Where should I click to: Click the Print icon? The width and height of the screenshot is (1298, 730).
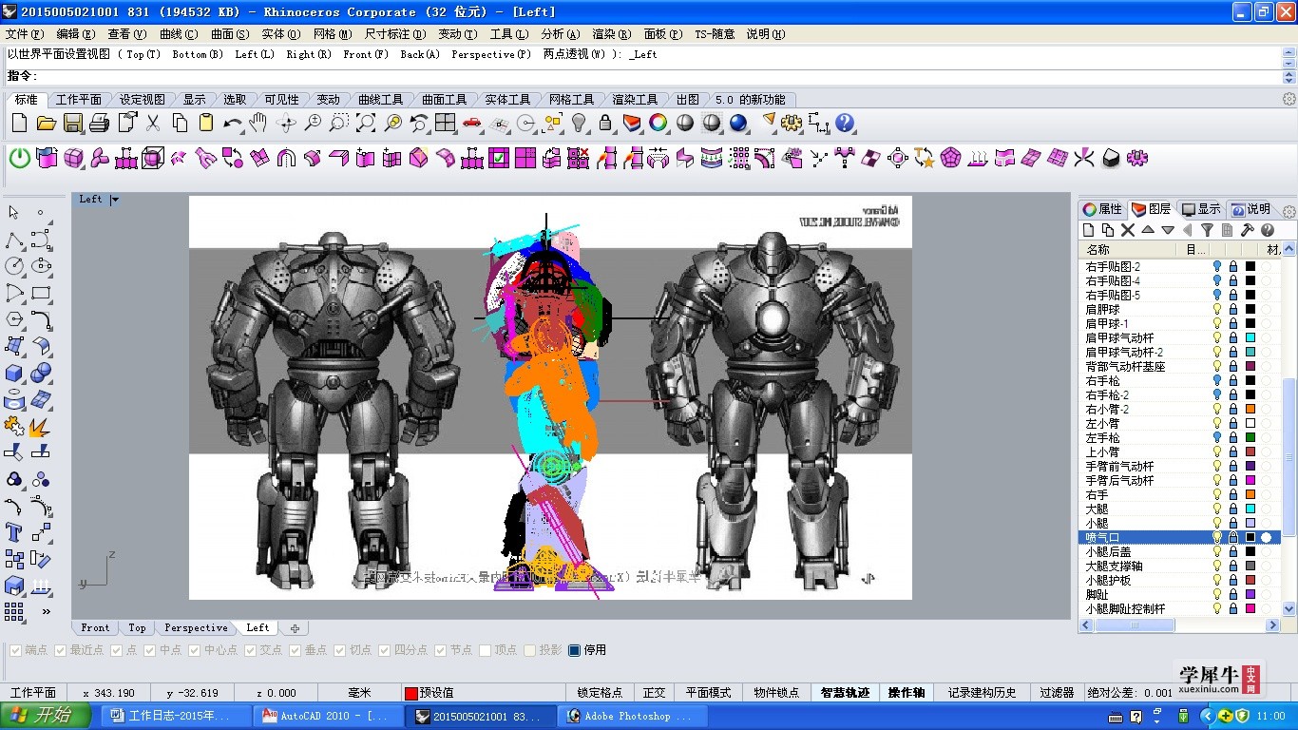point(100,123)
